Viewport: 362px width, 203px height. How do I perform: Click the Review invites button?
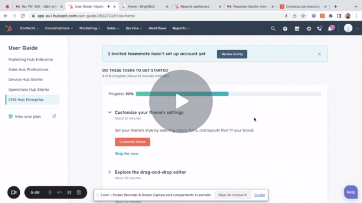coord(232,54)
